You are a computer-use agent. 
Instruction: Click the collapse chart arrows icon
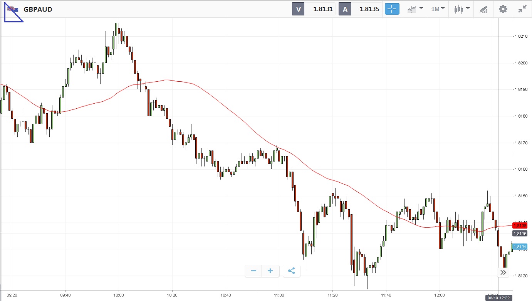pyautogui.click(x=522, y=9)
